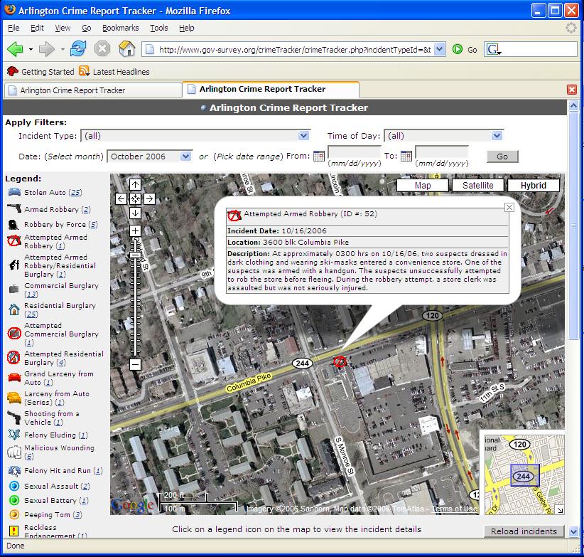This screenshot has width=584, height=557.
Task: Open the From date calendar picker
Action: (x=319, y=156)
